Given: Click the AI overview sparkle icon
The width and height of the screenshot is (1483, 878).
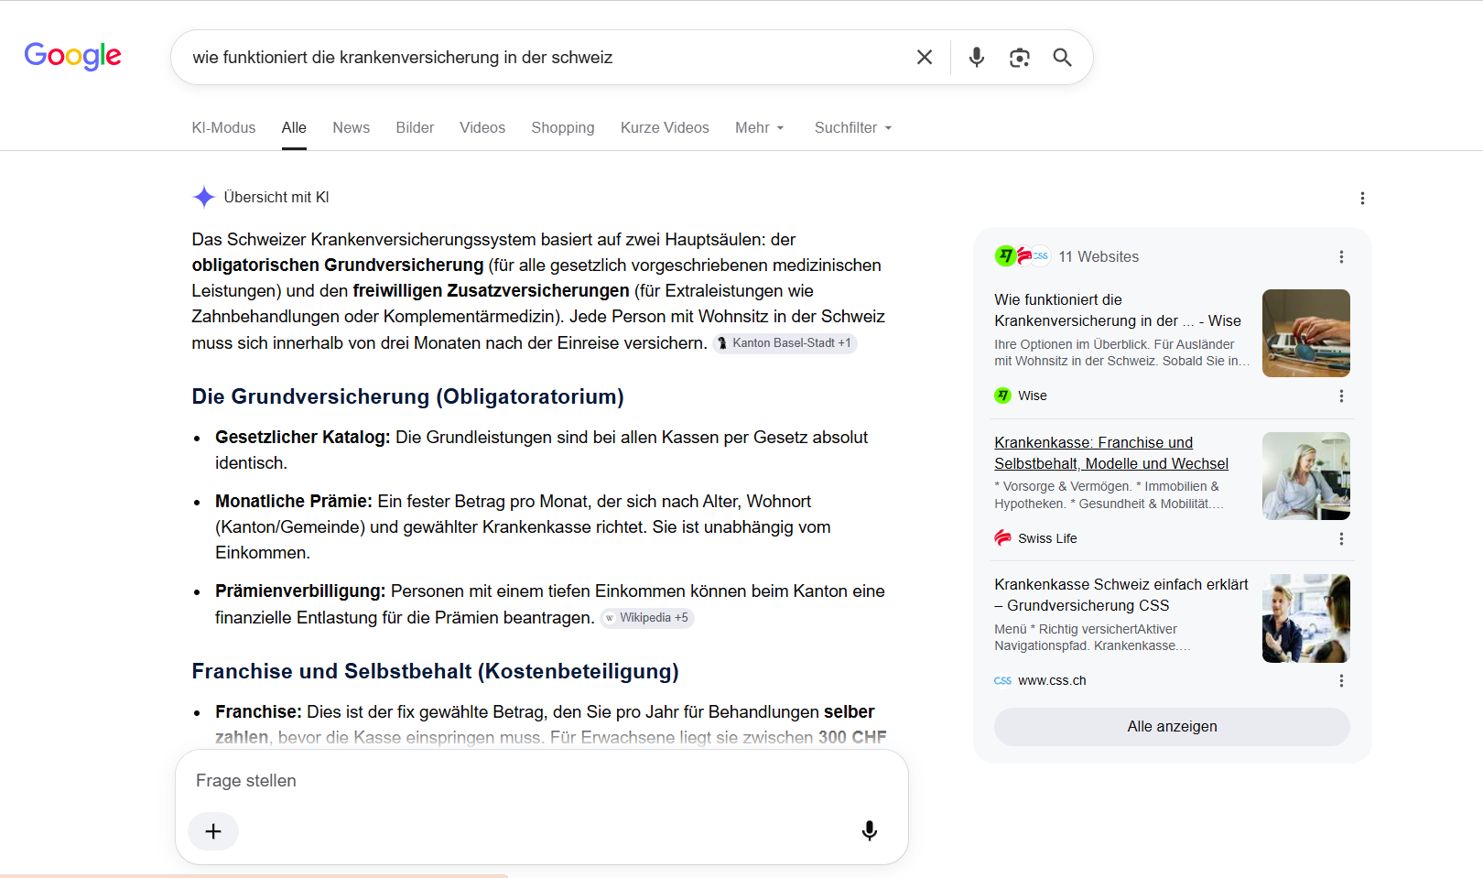Looking at the screenshot, I should pyautogui.click(x=204, y=197).
